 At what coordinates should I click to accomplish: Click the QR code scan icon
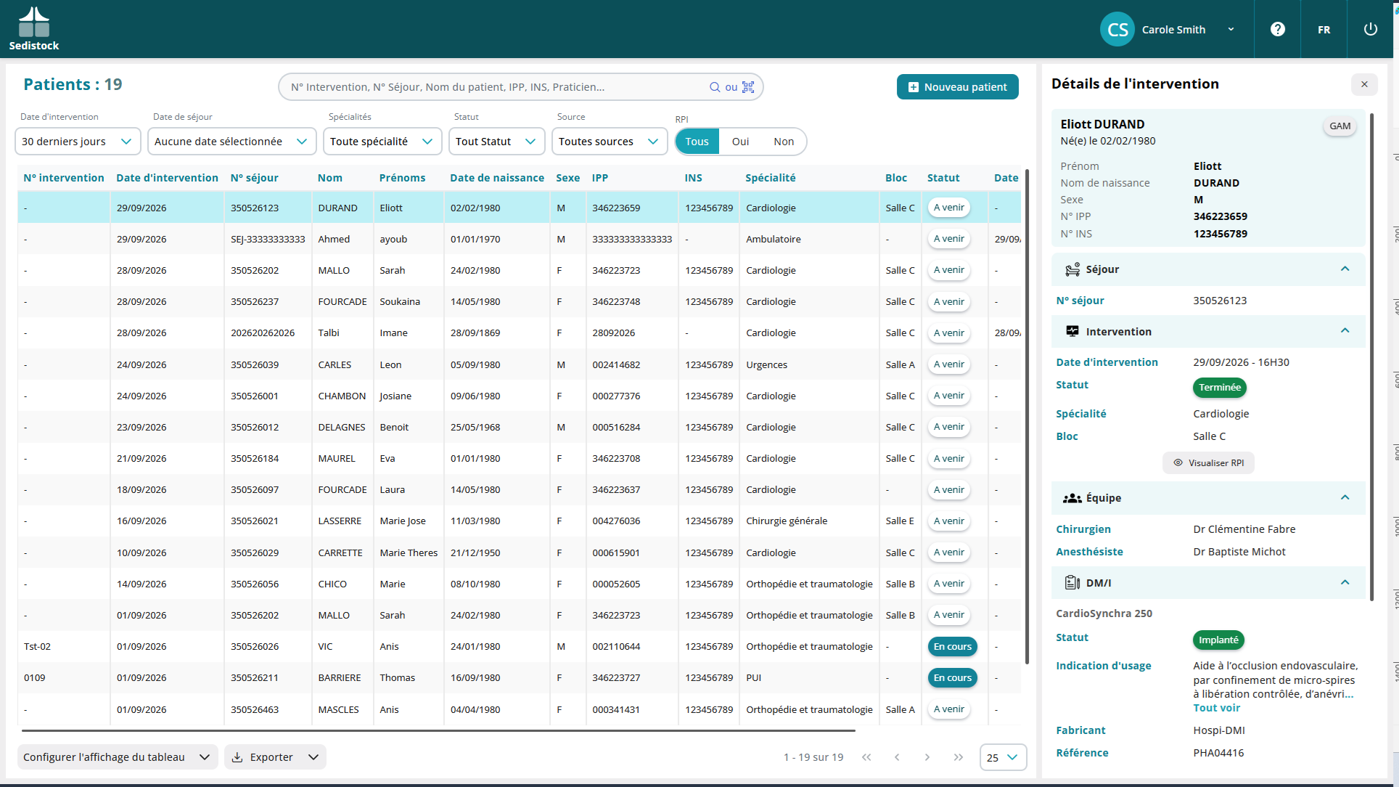click(x=748, y=87)
